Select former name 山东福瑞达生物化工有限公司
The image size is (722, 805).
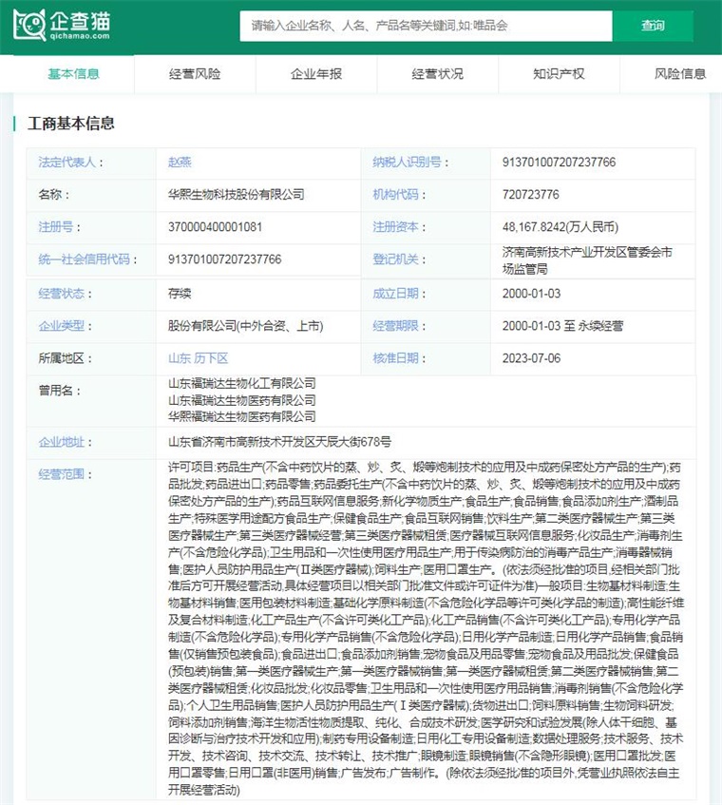[241, 384]
